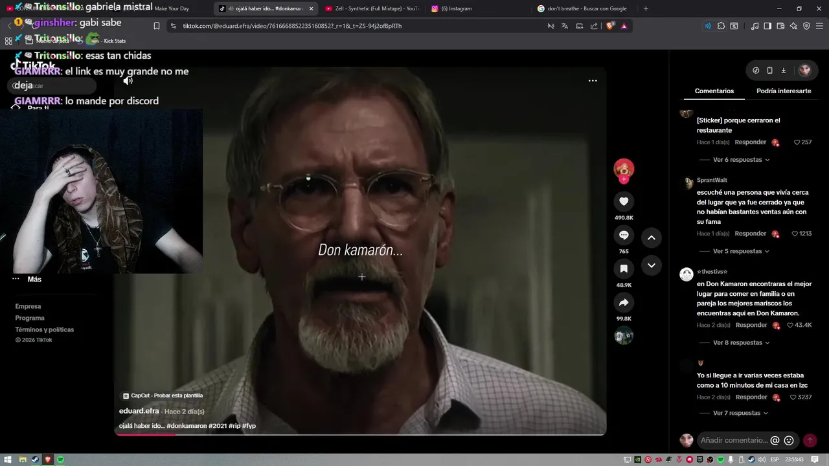Reply to the restaurant sticker comment
The width and height of the screenshot is (829, 466).
tap(751, 142)
